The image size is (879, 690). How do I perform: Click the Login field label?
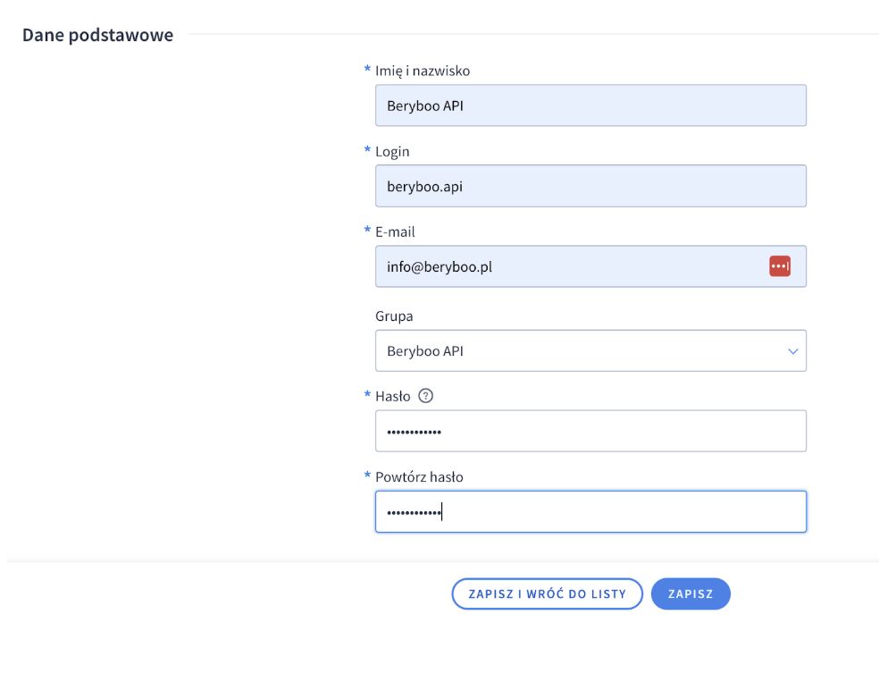pyautogui.click(x=392, y=152)
